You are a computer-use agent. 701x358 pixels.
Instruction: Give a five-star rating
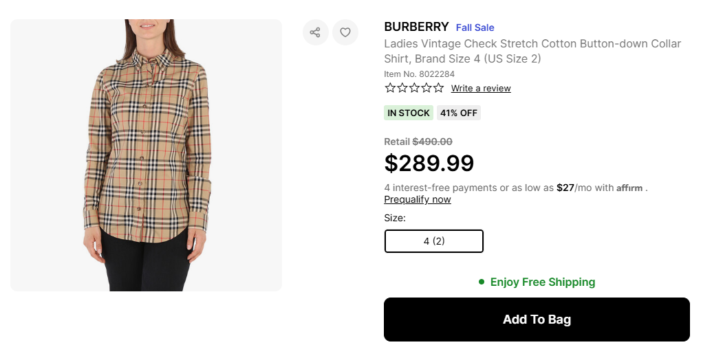(x=438, y=88)
